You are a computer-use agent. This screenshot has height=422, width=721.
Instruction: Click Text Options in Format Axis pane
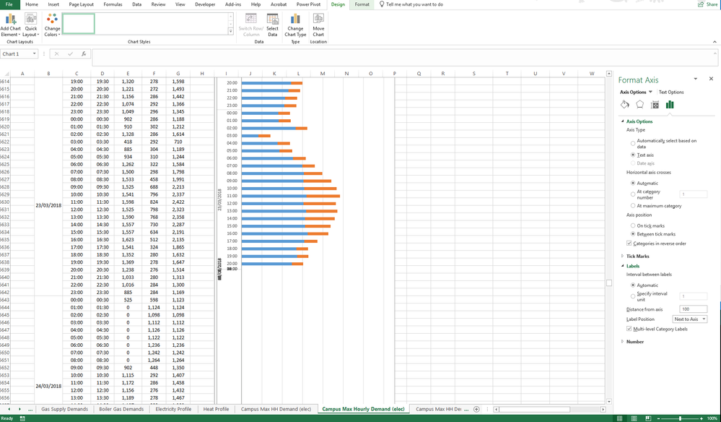click(x=671, y=92)
